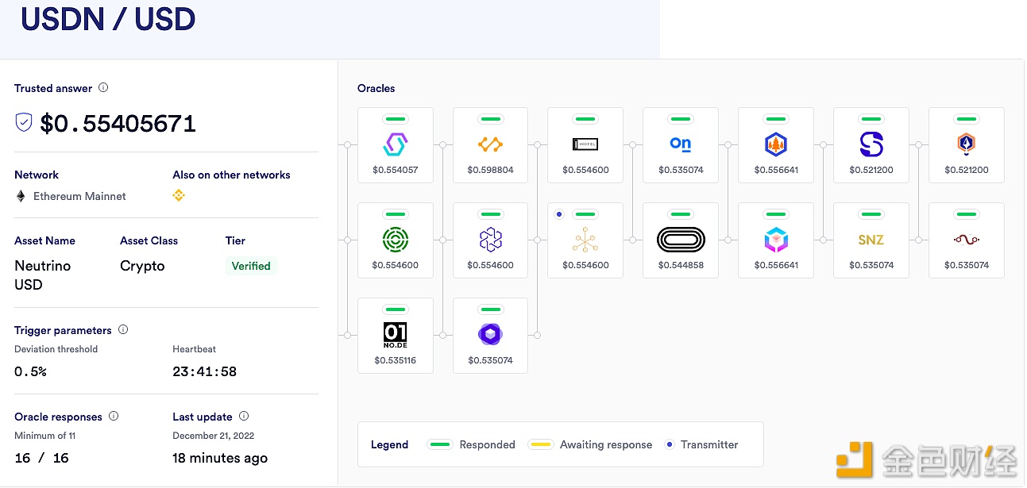The image size is (1027, 488).
Task: Click the Transmitter legend dot
Action: [670, 444]
